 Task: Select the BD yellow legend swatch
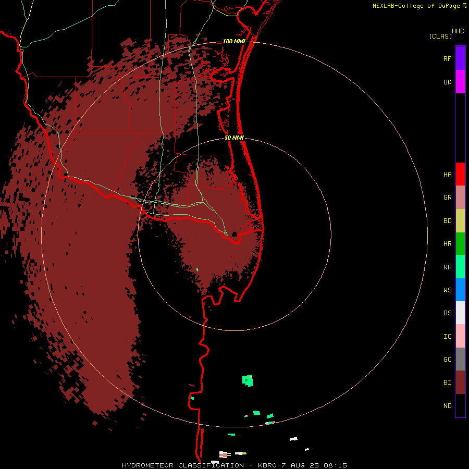pyautogui.click(x=460, y=220)
